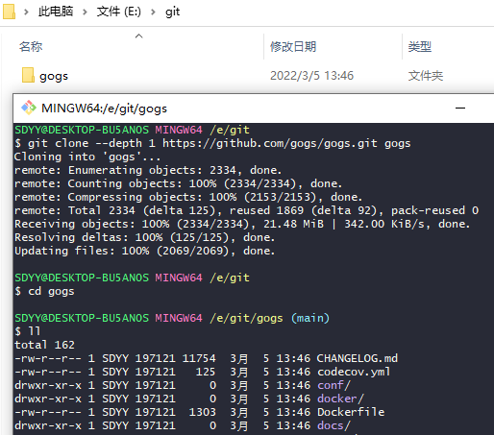Expand the chevron after 文件 (E:) breadcrumb
The image size is (494, 435).
pyautogui.click(x=153, y=12)
